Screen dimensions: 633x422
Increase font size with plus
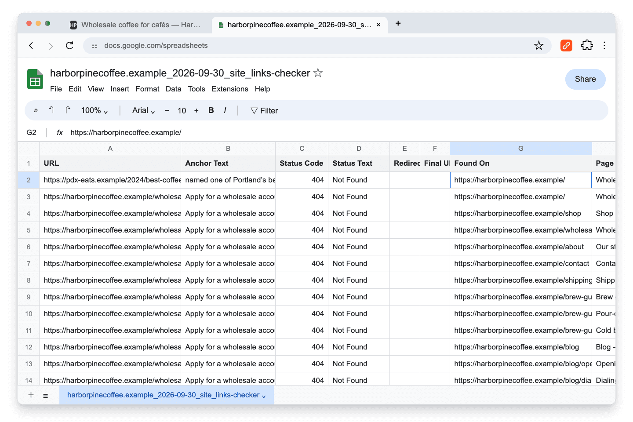coord(196,111)
